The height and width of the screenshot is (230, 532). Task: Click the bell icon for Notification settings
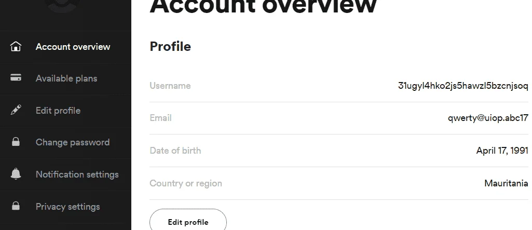[16, 174]
